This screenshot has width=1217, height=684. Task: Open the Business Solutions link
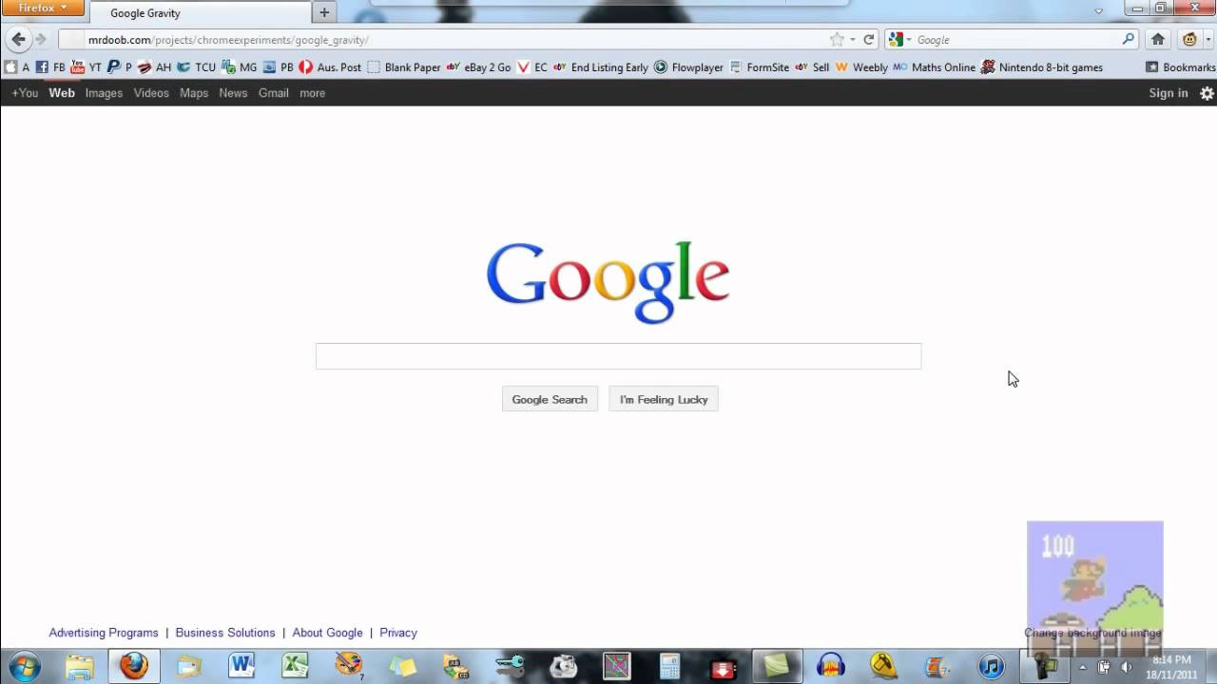pyautogui.click(x=225, y=633)
